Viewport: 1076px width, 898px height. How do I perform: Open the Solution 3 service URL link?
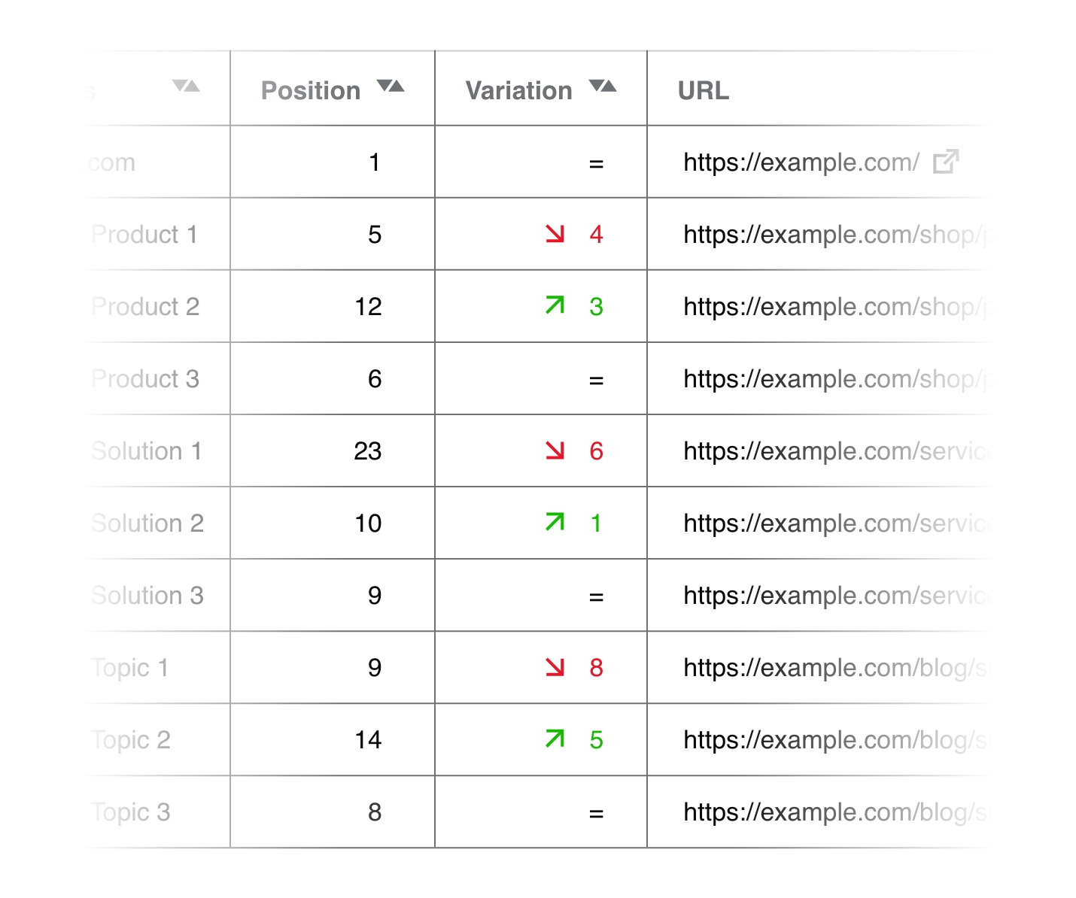point(837,596)
